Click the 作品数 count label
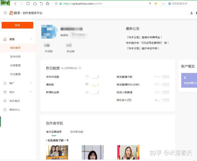 coord(49,51)
